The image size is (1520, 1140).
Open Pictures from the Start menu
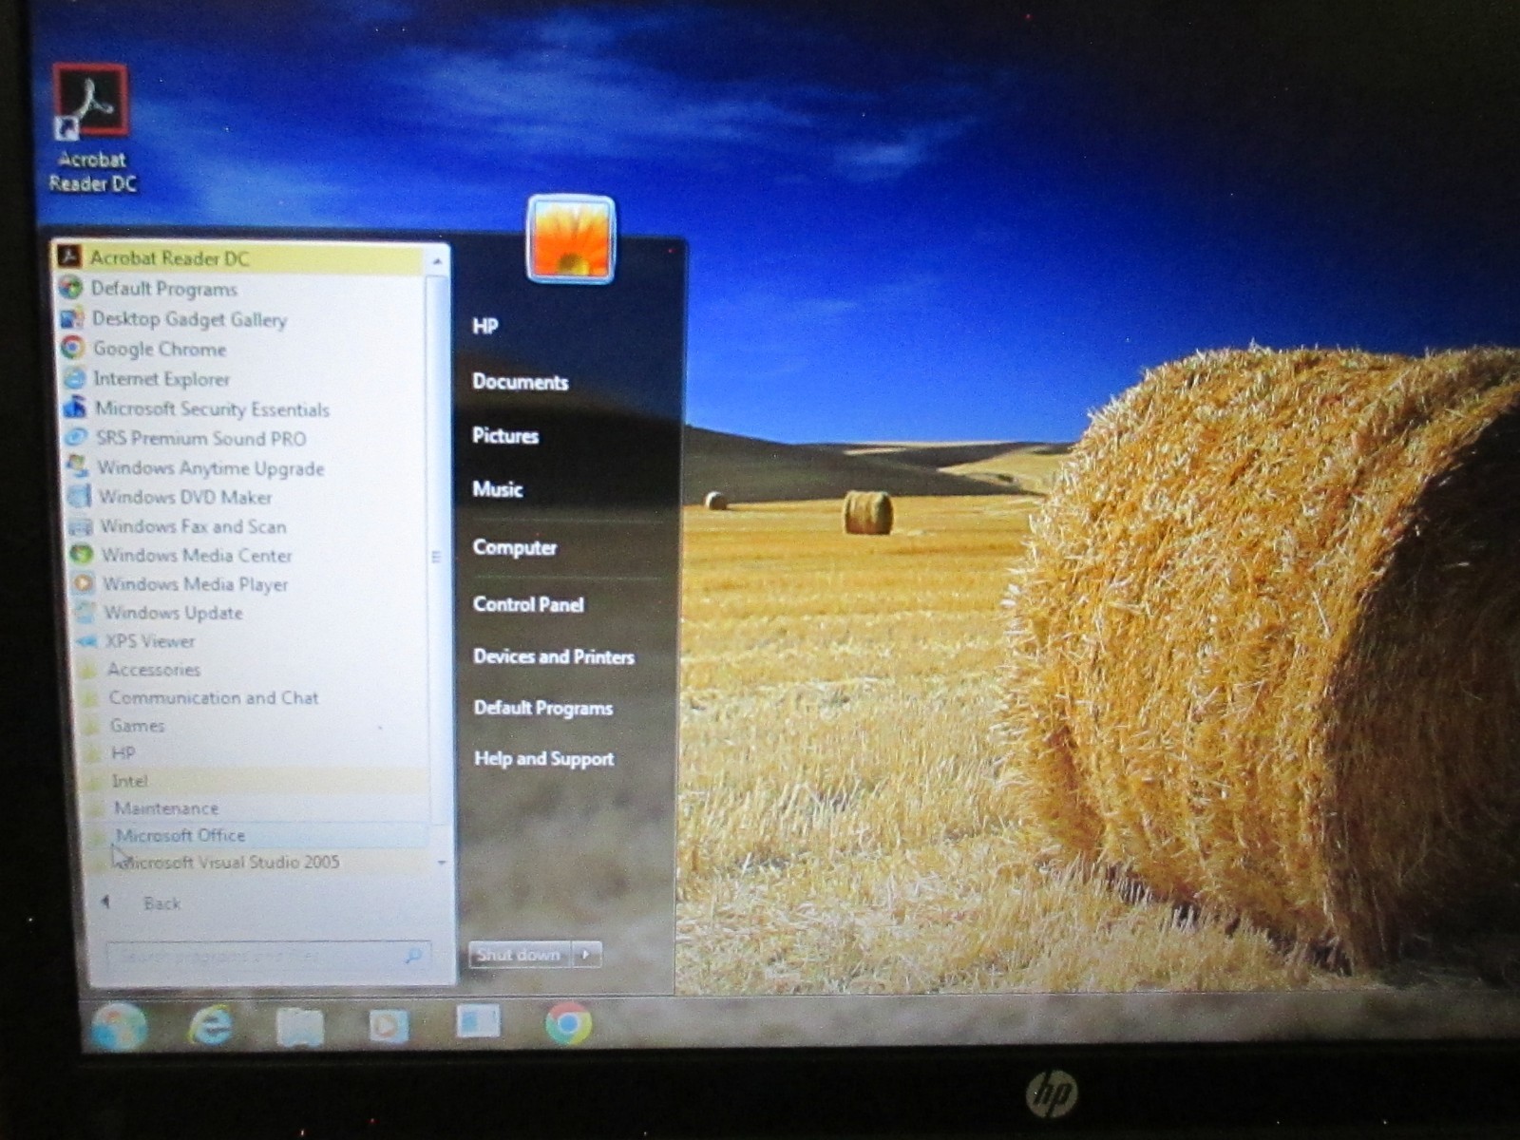tap(505, 436)
